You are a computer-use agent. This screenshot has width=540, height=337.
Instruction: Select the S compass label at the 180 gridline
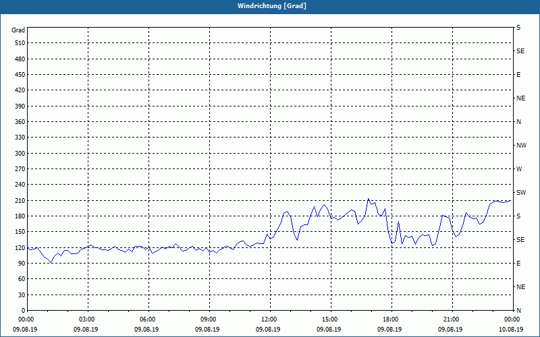[518, 216]
